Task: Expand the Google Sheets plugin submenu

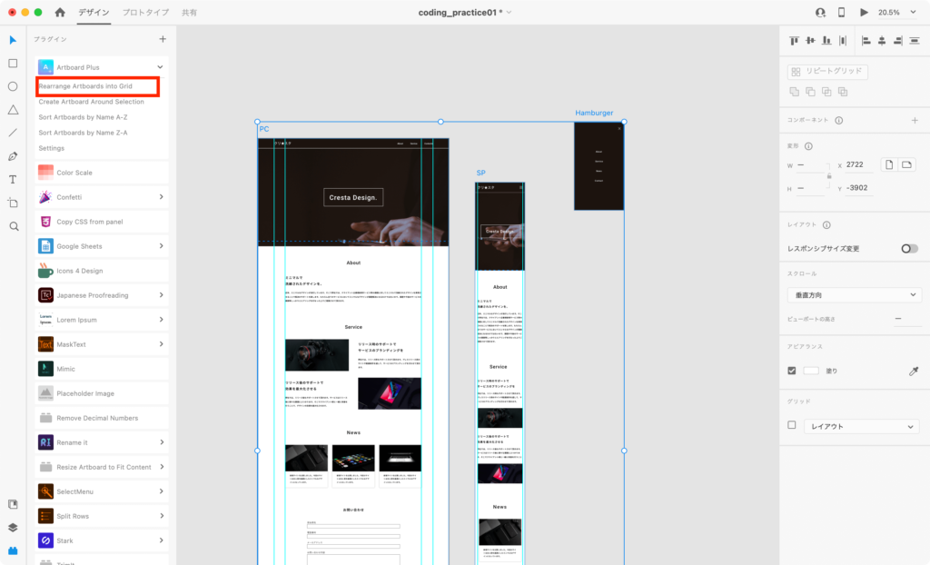Action: point(162,245)
